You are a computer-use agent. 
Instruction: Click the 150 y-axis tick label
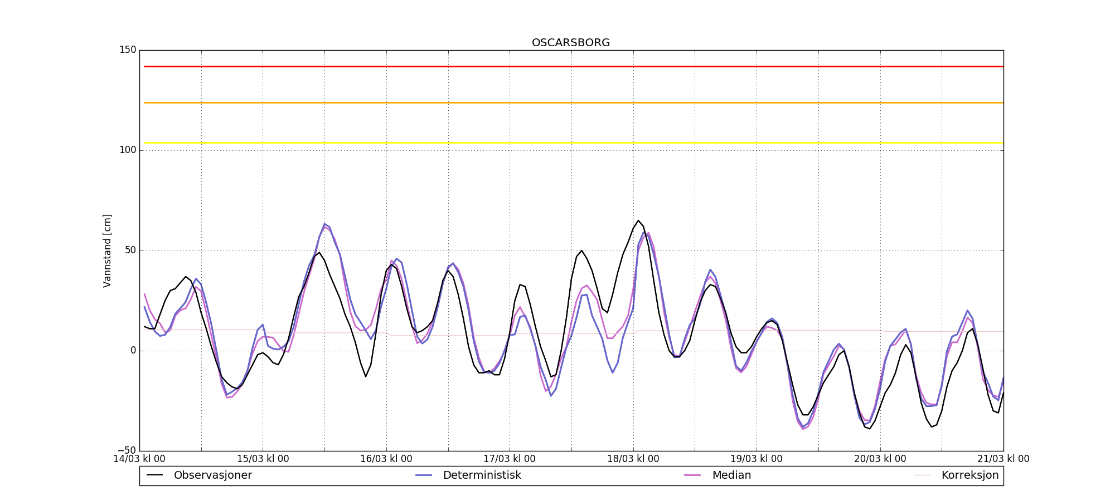click(x=127, y=50)
